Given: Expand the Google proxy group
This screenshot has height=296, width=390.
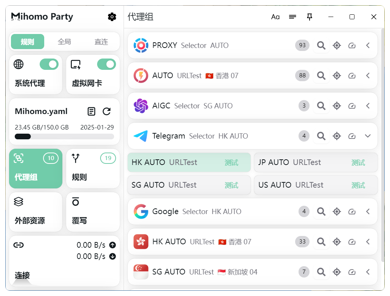Looking at the screenshot, I should coord(368,211).
